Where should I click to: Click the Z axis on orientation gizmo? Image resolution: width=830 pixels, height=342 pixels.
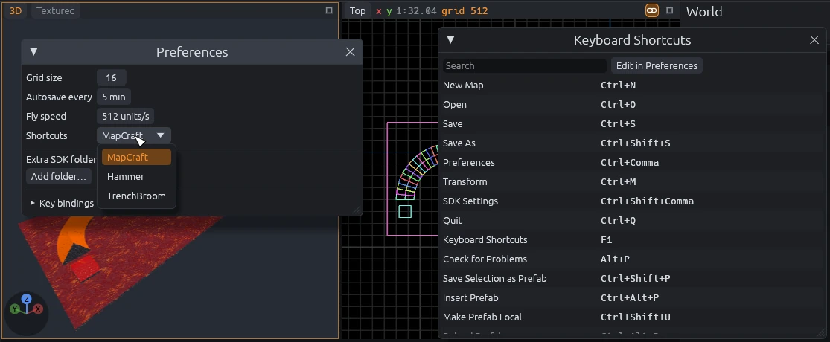(x=26, y=299)
